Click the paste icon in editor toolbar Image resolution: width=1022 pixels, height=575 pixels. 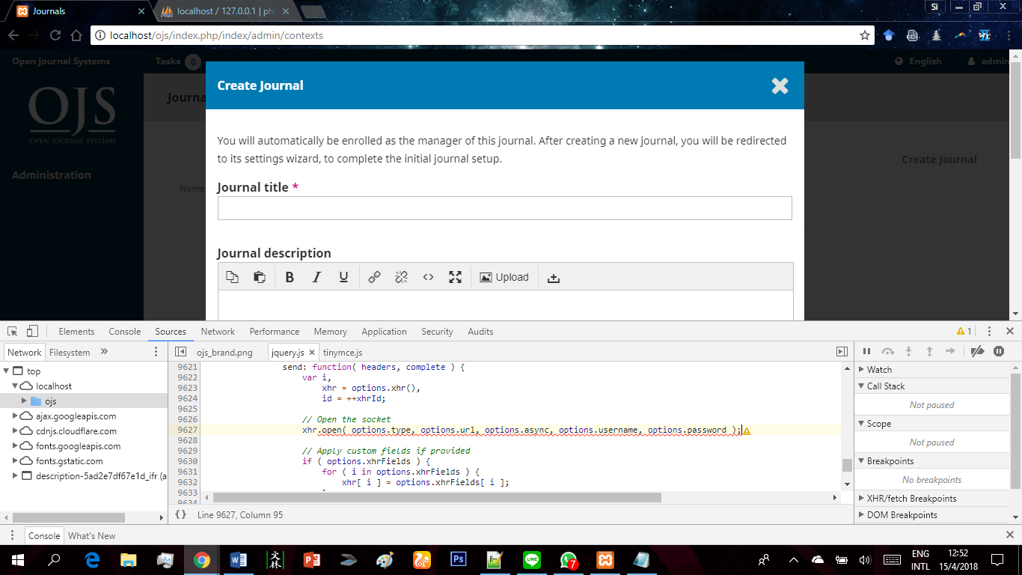pos(259,277)
